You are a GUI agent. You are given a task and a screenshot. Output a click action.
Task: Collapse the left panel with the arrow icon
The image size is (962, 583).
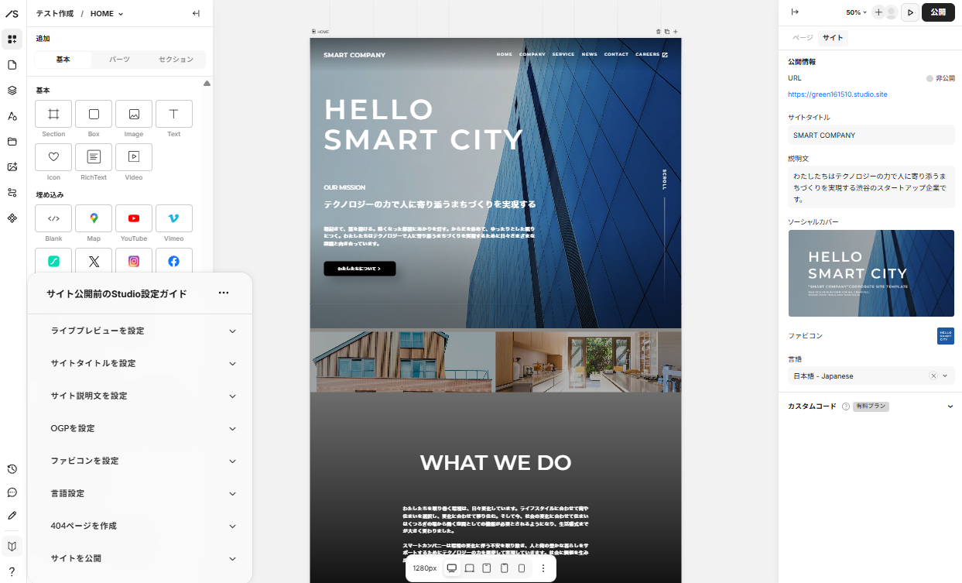click(x=197, y=13)
